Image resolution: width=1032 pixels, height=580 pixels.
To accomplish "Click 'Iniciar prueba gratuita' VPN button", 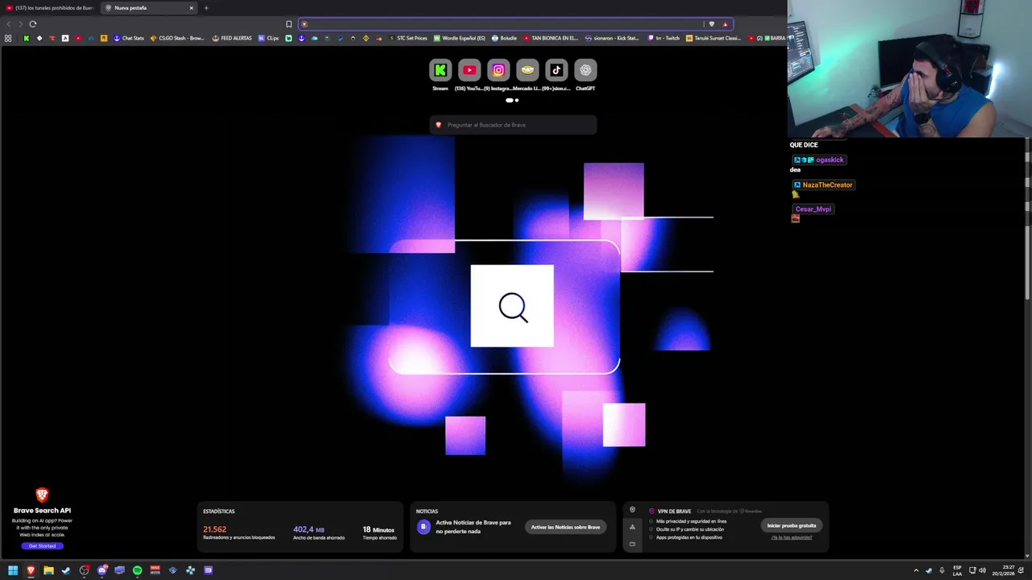I will pos(792,525).
